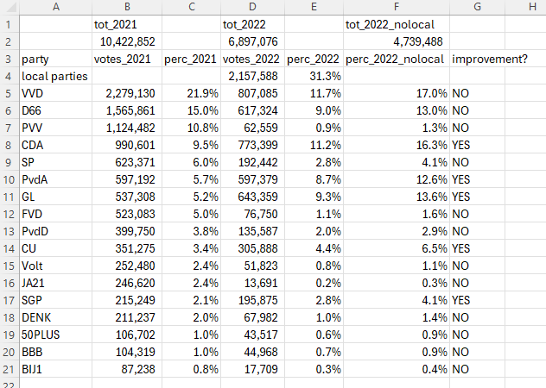Viewport: 546px width, 388px height.
Task: Select the FVD party cell
Action: (x=55, y=214)
